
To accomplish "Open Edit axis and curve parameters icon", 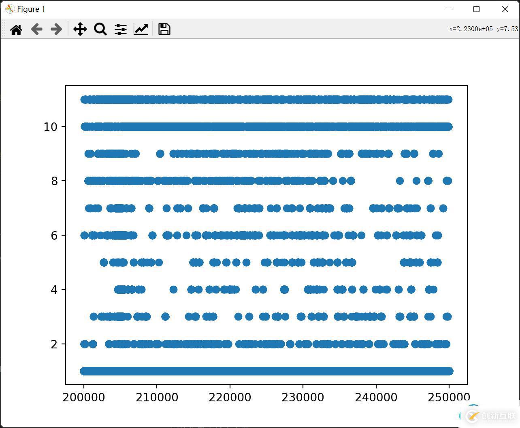I will tap(141, 29).
